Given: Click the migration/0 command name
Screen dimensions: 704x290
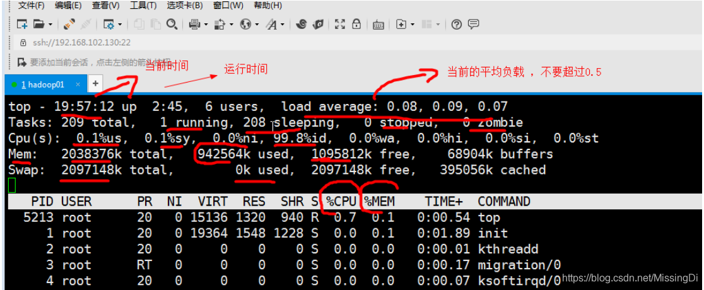Looking at the screenshot, I should click(519, 265).
